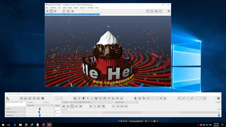This screenshot has width=226, height=127.
Task: Click the refresh arrow icon in the preview toolbar
Action: (x=64, y=11)
